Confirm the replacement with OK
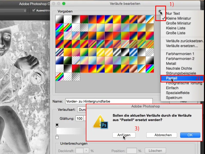The width and height of the screenshot is (205, 154). pos(190,135)
